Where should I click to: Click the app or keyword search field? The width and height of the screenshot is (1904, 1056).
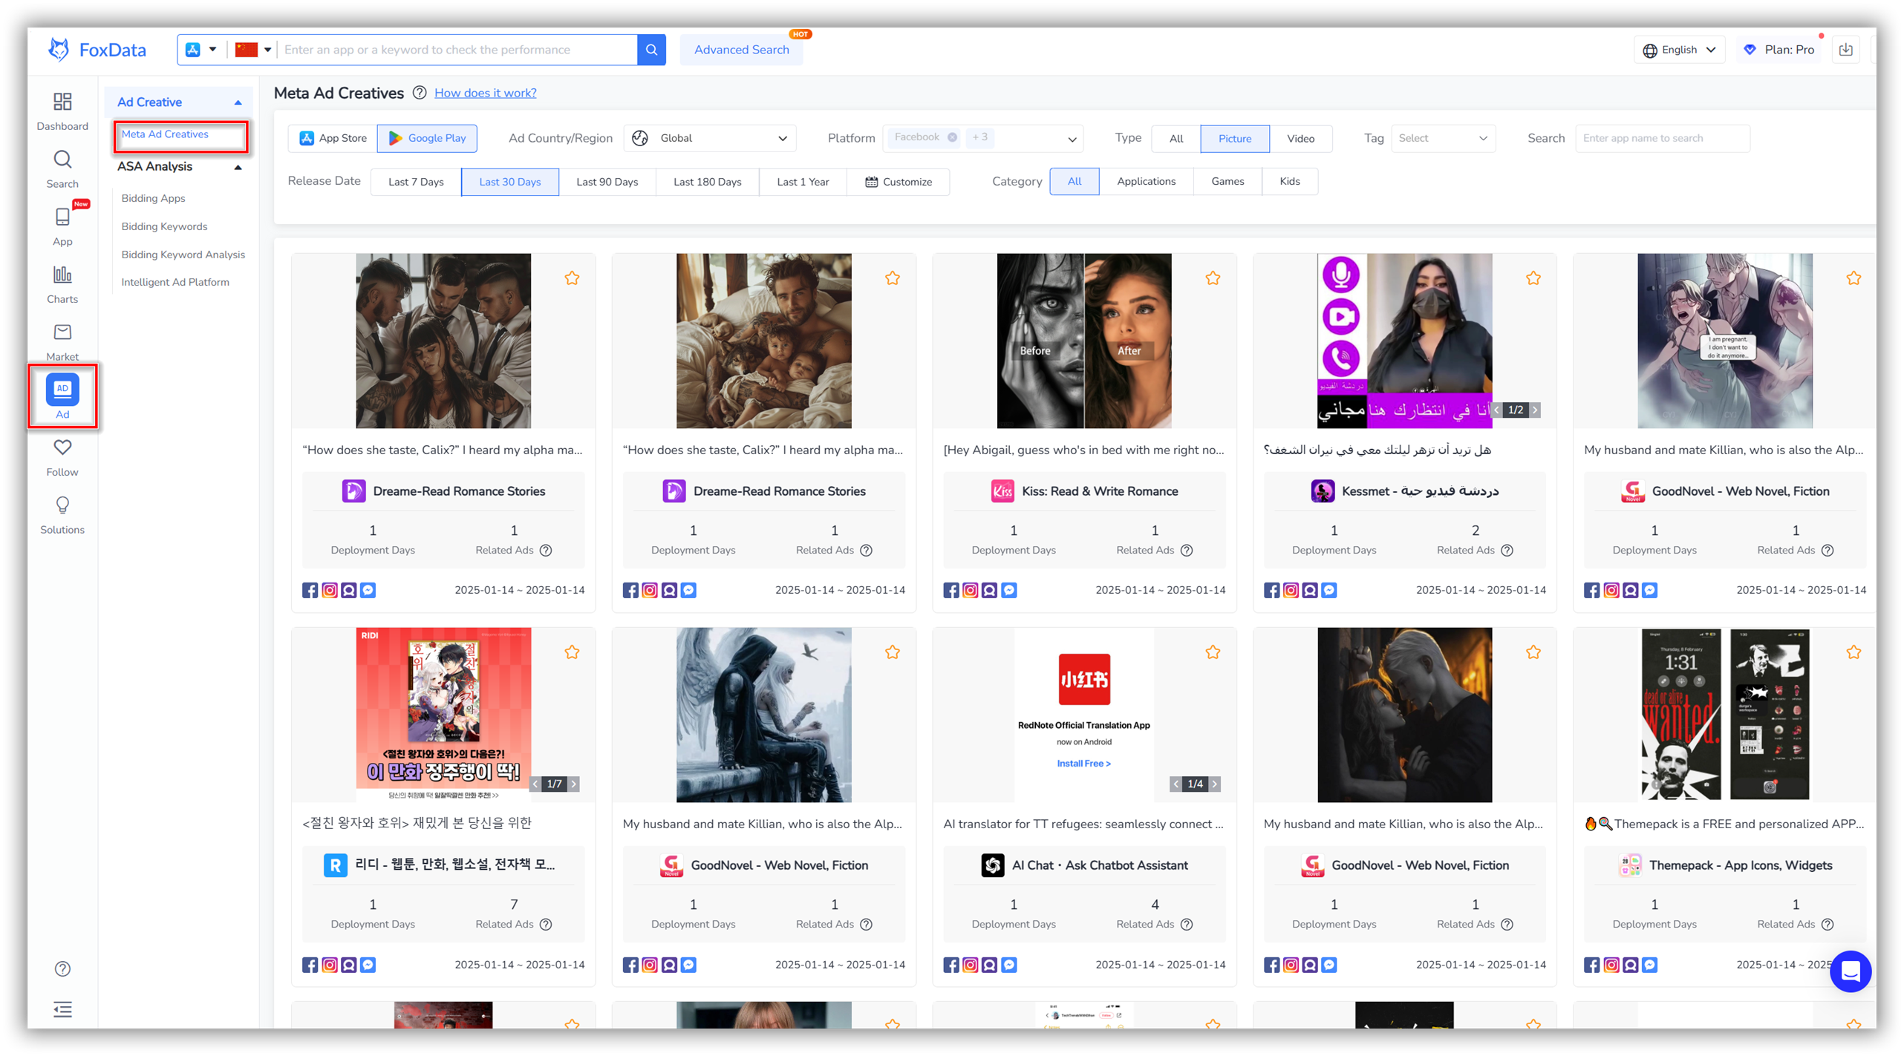pyautogui.click(x=457, y=50)
